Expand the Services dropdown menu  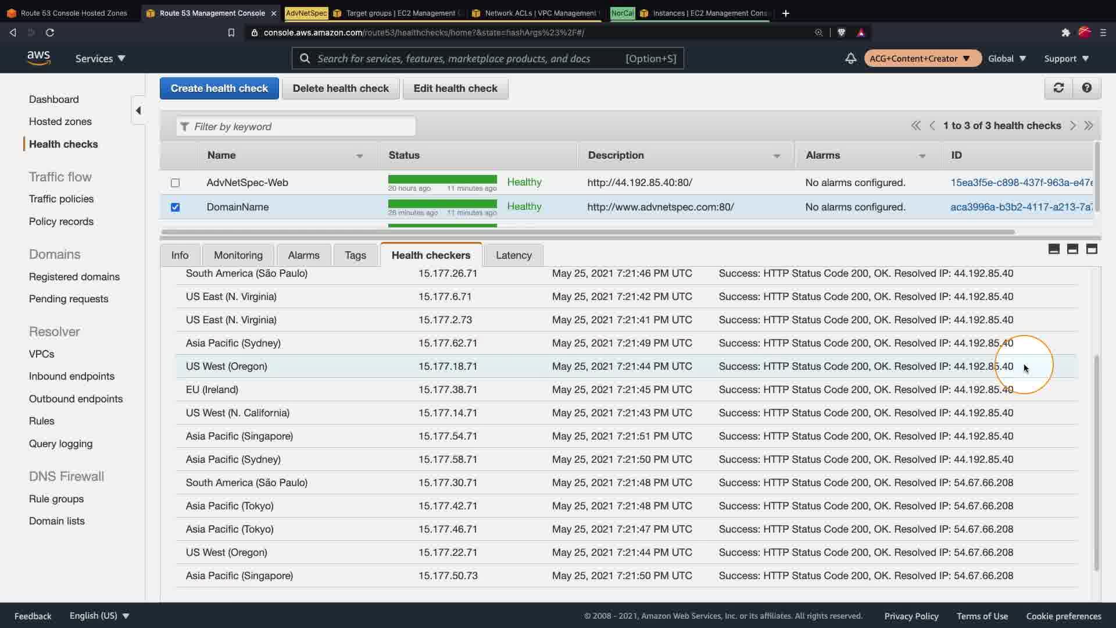tap(100, 58)
